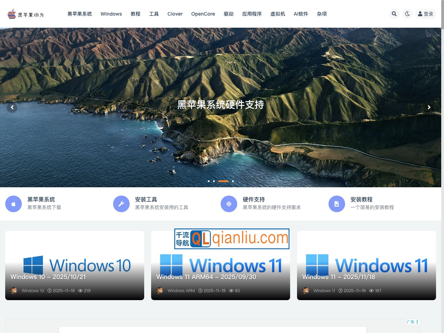Click the qianliu.com banner ad
The image size is (444, 333).
click(232, 238)
